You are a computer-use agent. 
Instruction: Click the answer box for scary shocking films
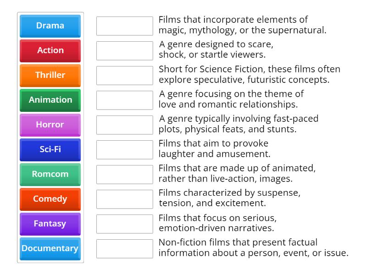pyautogui.click(x=124, y=50)
